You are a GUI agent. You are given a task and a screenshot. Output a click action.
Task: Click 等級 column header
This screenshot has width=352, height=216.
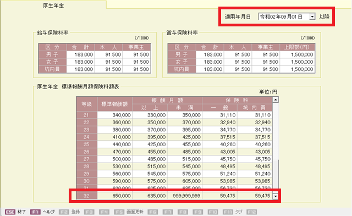coord(87,104)
